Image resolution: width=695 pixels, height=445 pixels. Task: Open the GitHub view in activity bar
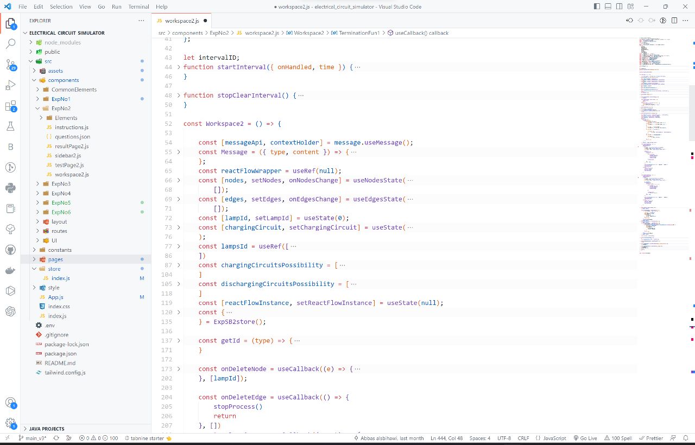[x=10, y=250]
